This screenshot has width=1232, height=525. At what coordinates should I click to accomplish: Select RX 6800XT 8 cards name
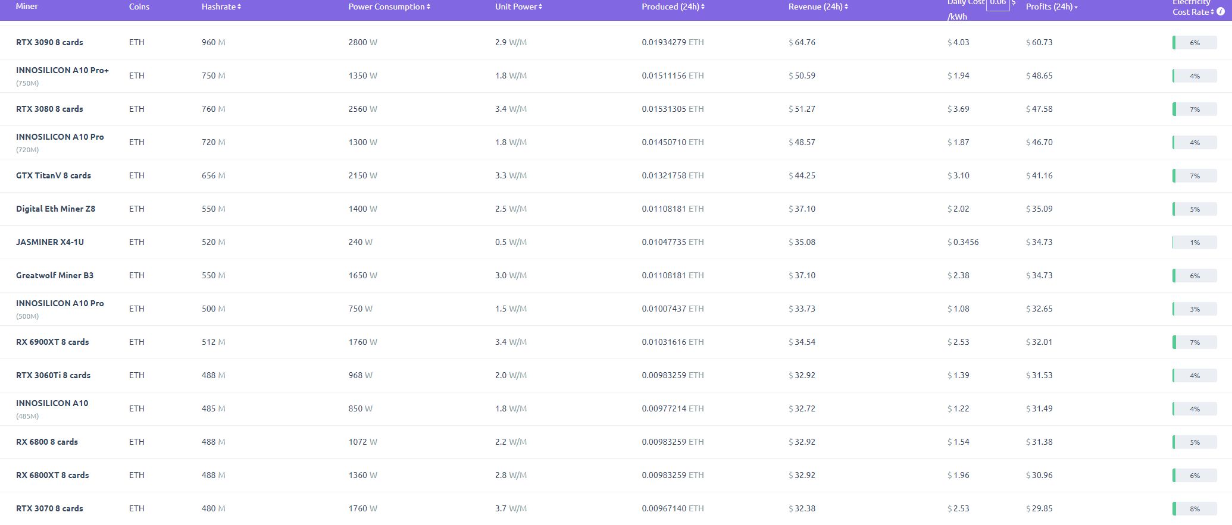point(52,475)
